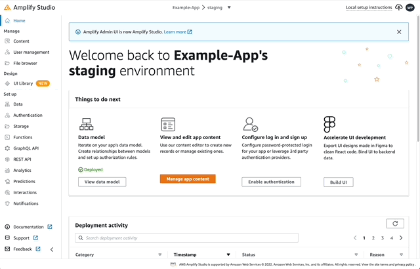Click the Search deployment activity field
Viewport: 420px width, 269px height.
[186, 238]
